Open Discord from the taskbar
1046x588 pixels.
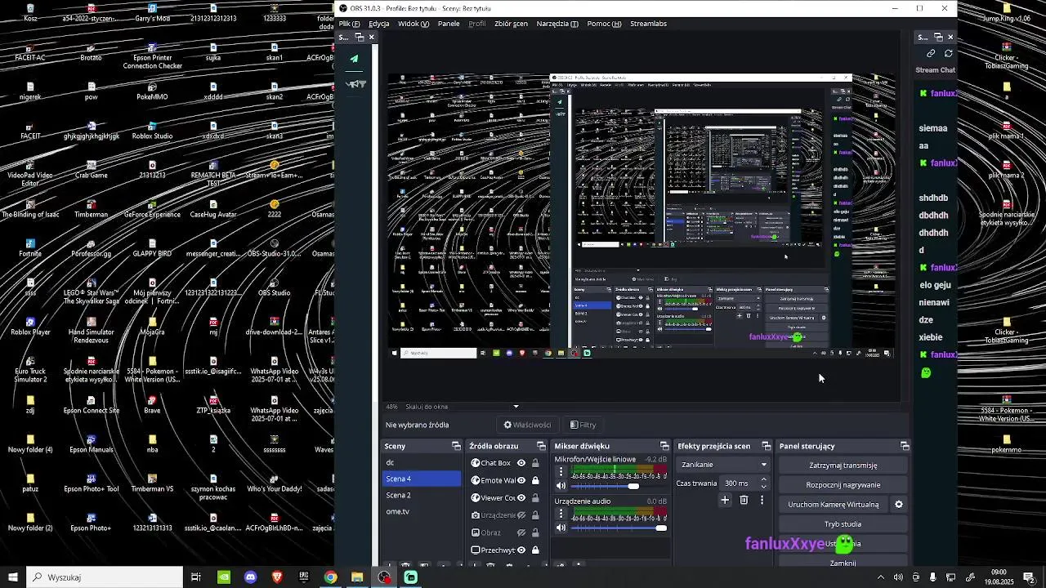click(250, 577)
